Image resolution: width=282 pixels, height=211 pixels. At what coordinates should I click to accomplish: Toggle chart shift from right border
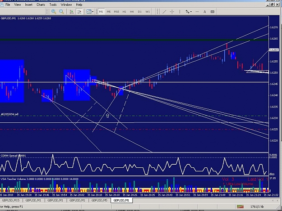tap(79, 12)
